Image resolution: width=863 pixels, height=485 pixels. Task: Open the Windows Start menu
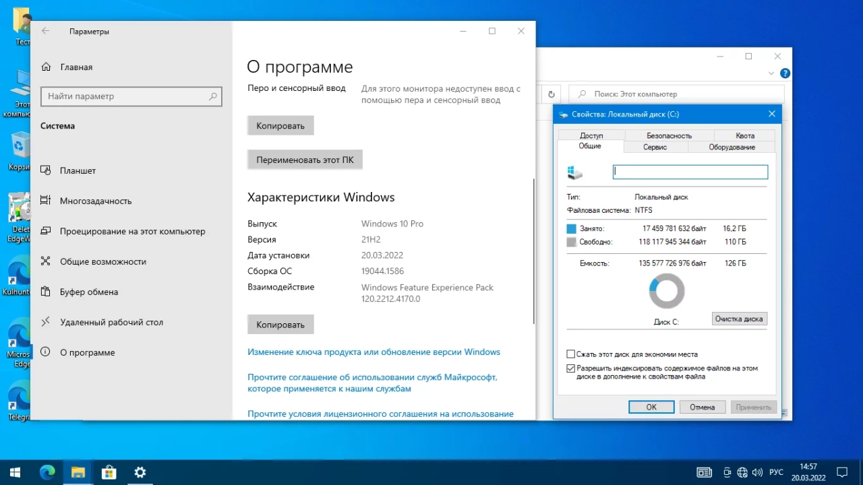(x=15, y=472)
